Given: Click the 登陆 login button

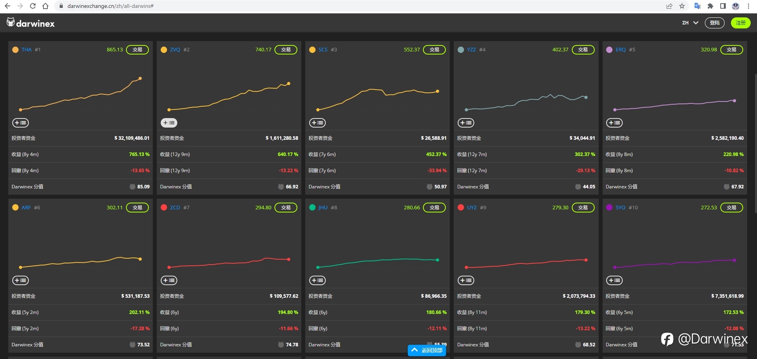Looking at the screenshot, I should coord(715,23).
